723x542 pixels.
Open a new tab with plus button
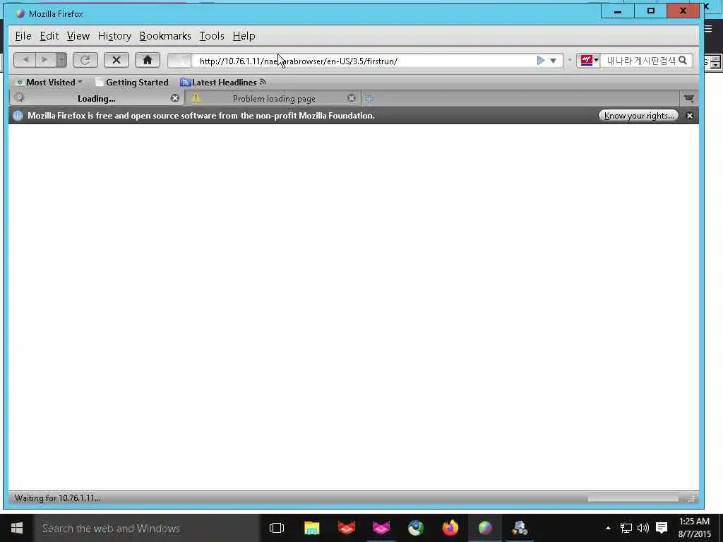point(369,99)
